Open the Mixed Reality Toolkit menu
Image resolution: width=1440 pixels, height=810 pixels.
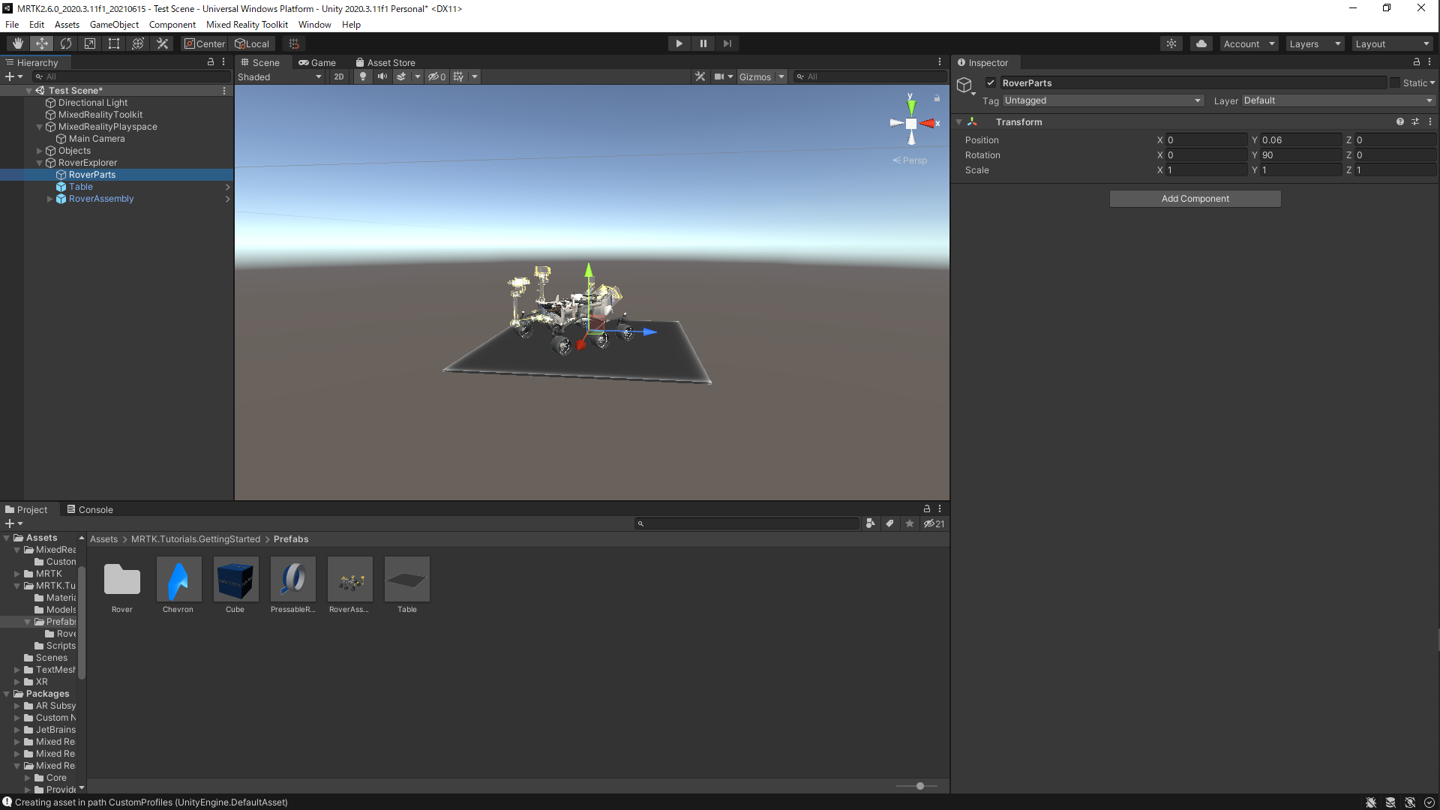point(247,25)
